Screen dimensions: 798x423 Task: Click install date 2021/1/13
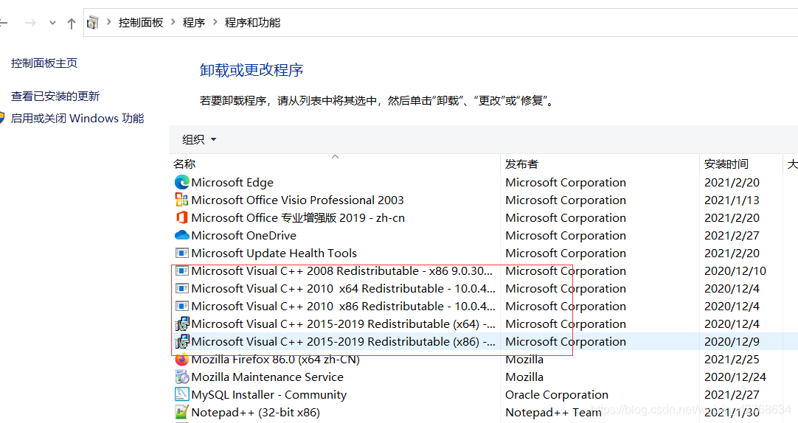click(x=732, y=200)
